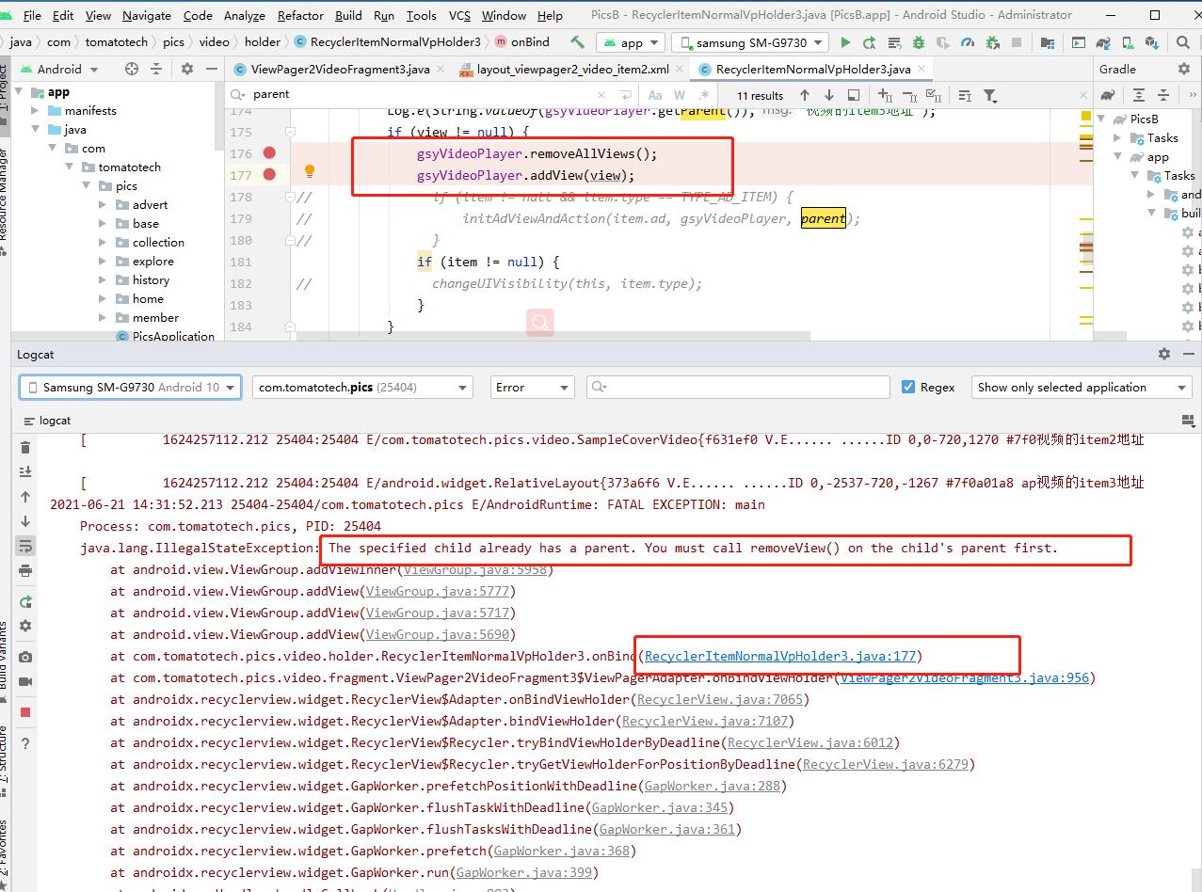1202x892 pixels.
Task: Toggle Match Case Aa in find bar
Action: pos(655,95)
